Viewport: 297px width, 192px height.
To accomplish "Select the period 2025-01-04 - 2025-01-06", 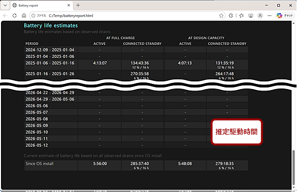I will click(50, 56).
